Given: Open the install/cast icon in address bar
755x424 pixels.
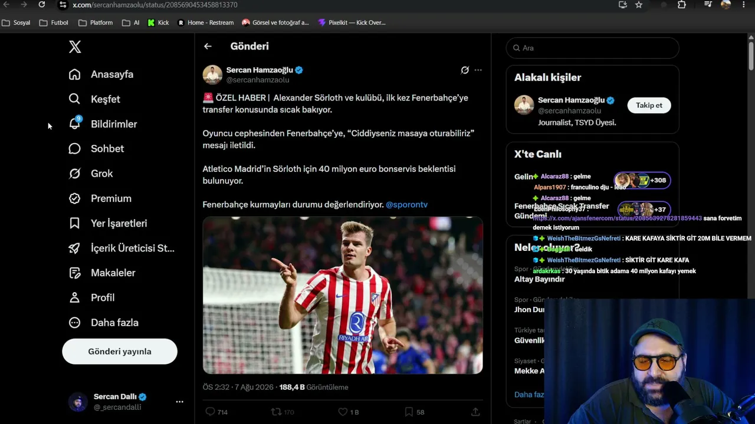Looking at the screenshot, I should click(623, 5).
